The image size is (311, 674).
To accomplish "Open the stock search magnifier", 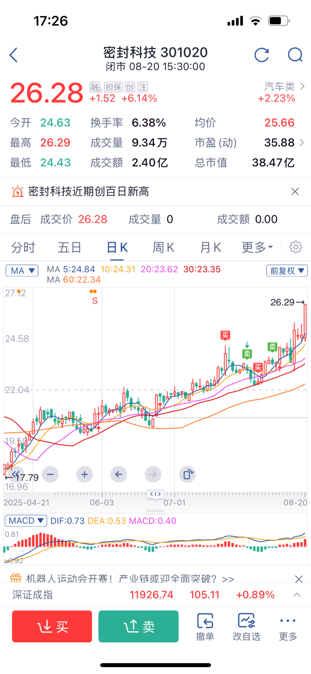I will [x=295, y=55].
